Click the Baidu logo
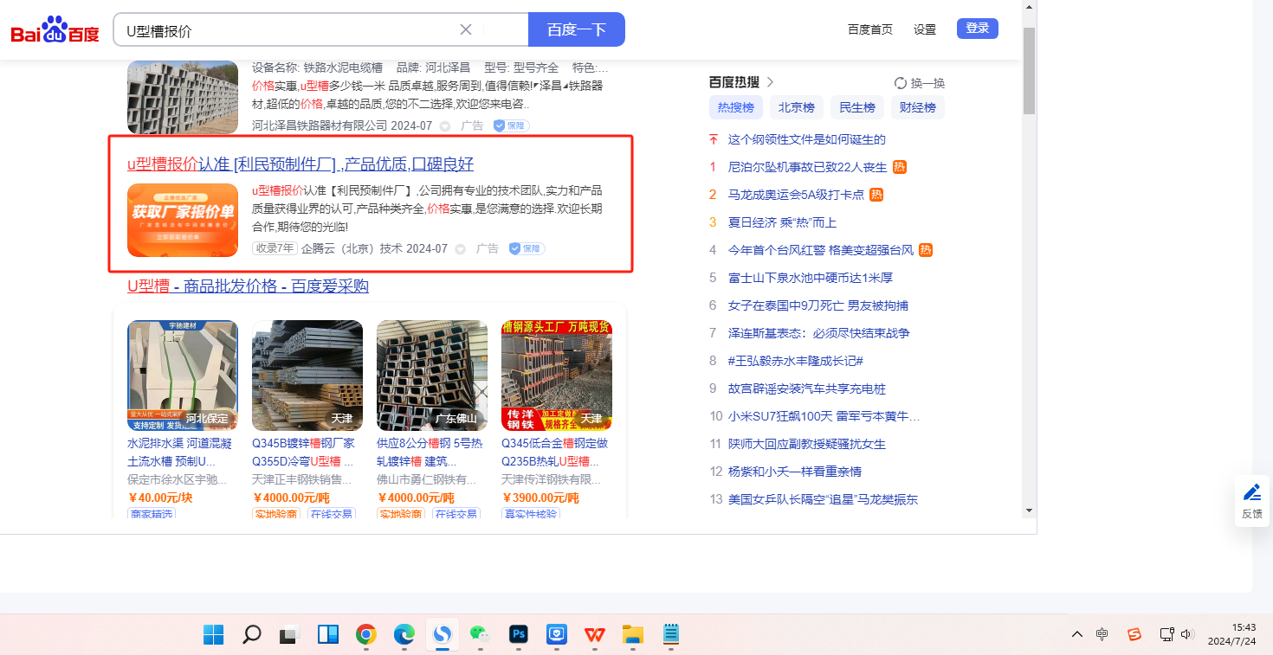Screen dimensions: 1273x655 55,30
